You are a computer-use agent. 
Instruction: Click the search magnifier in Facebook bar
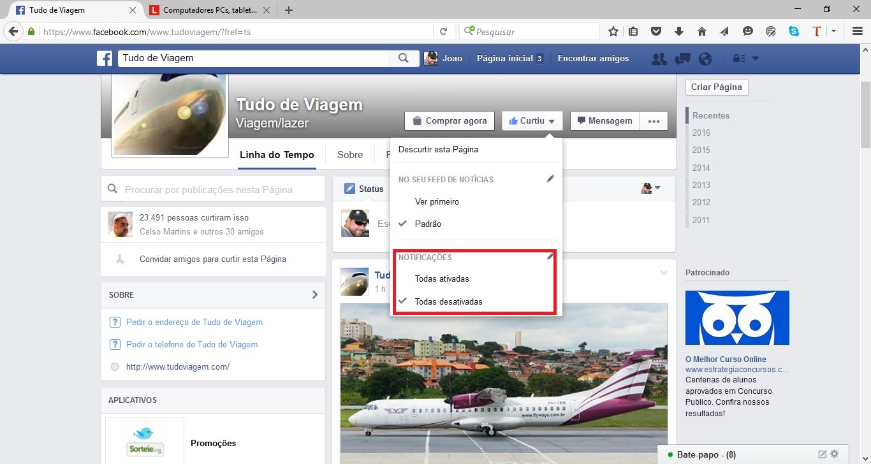404,58
